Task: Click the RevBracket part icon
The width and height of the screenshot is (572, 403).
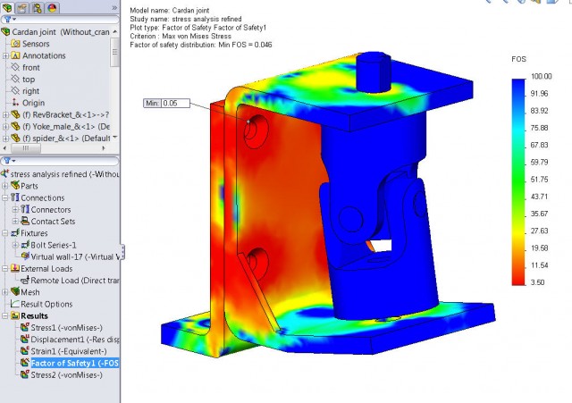Action: click(15, 114)
